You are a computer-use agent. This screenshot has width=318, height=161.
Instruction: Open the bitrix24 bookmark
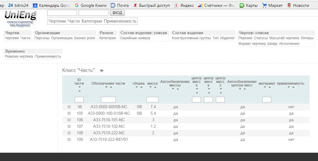tap(18, 5)
